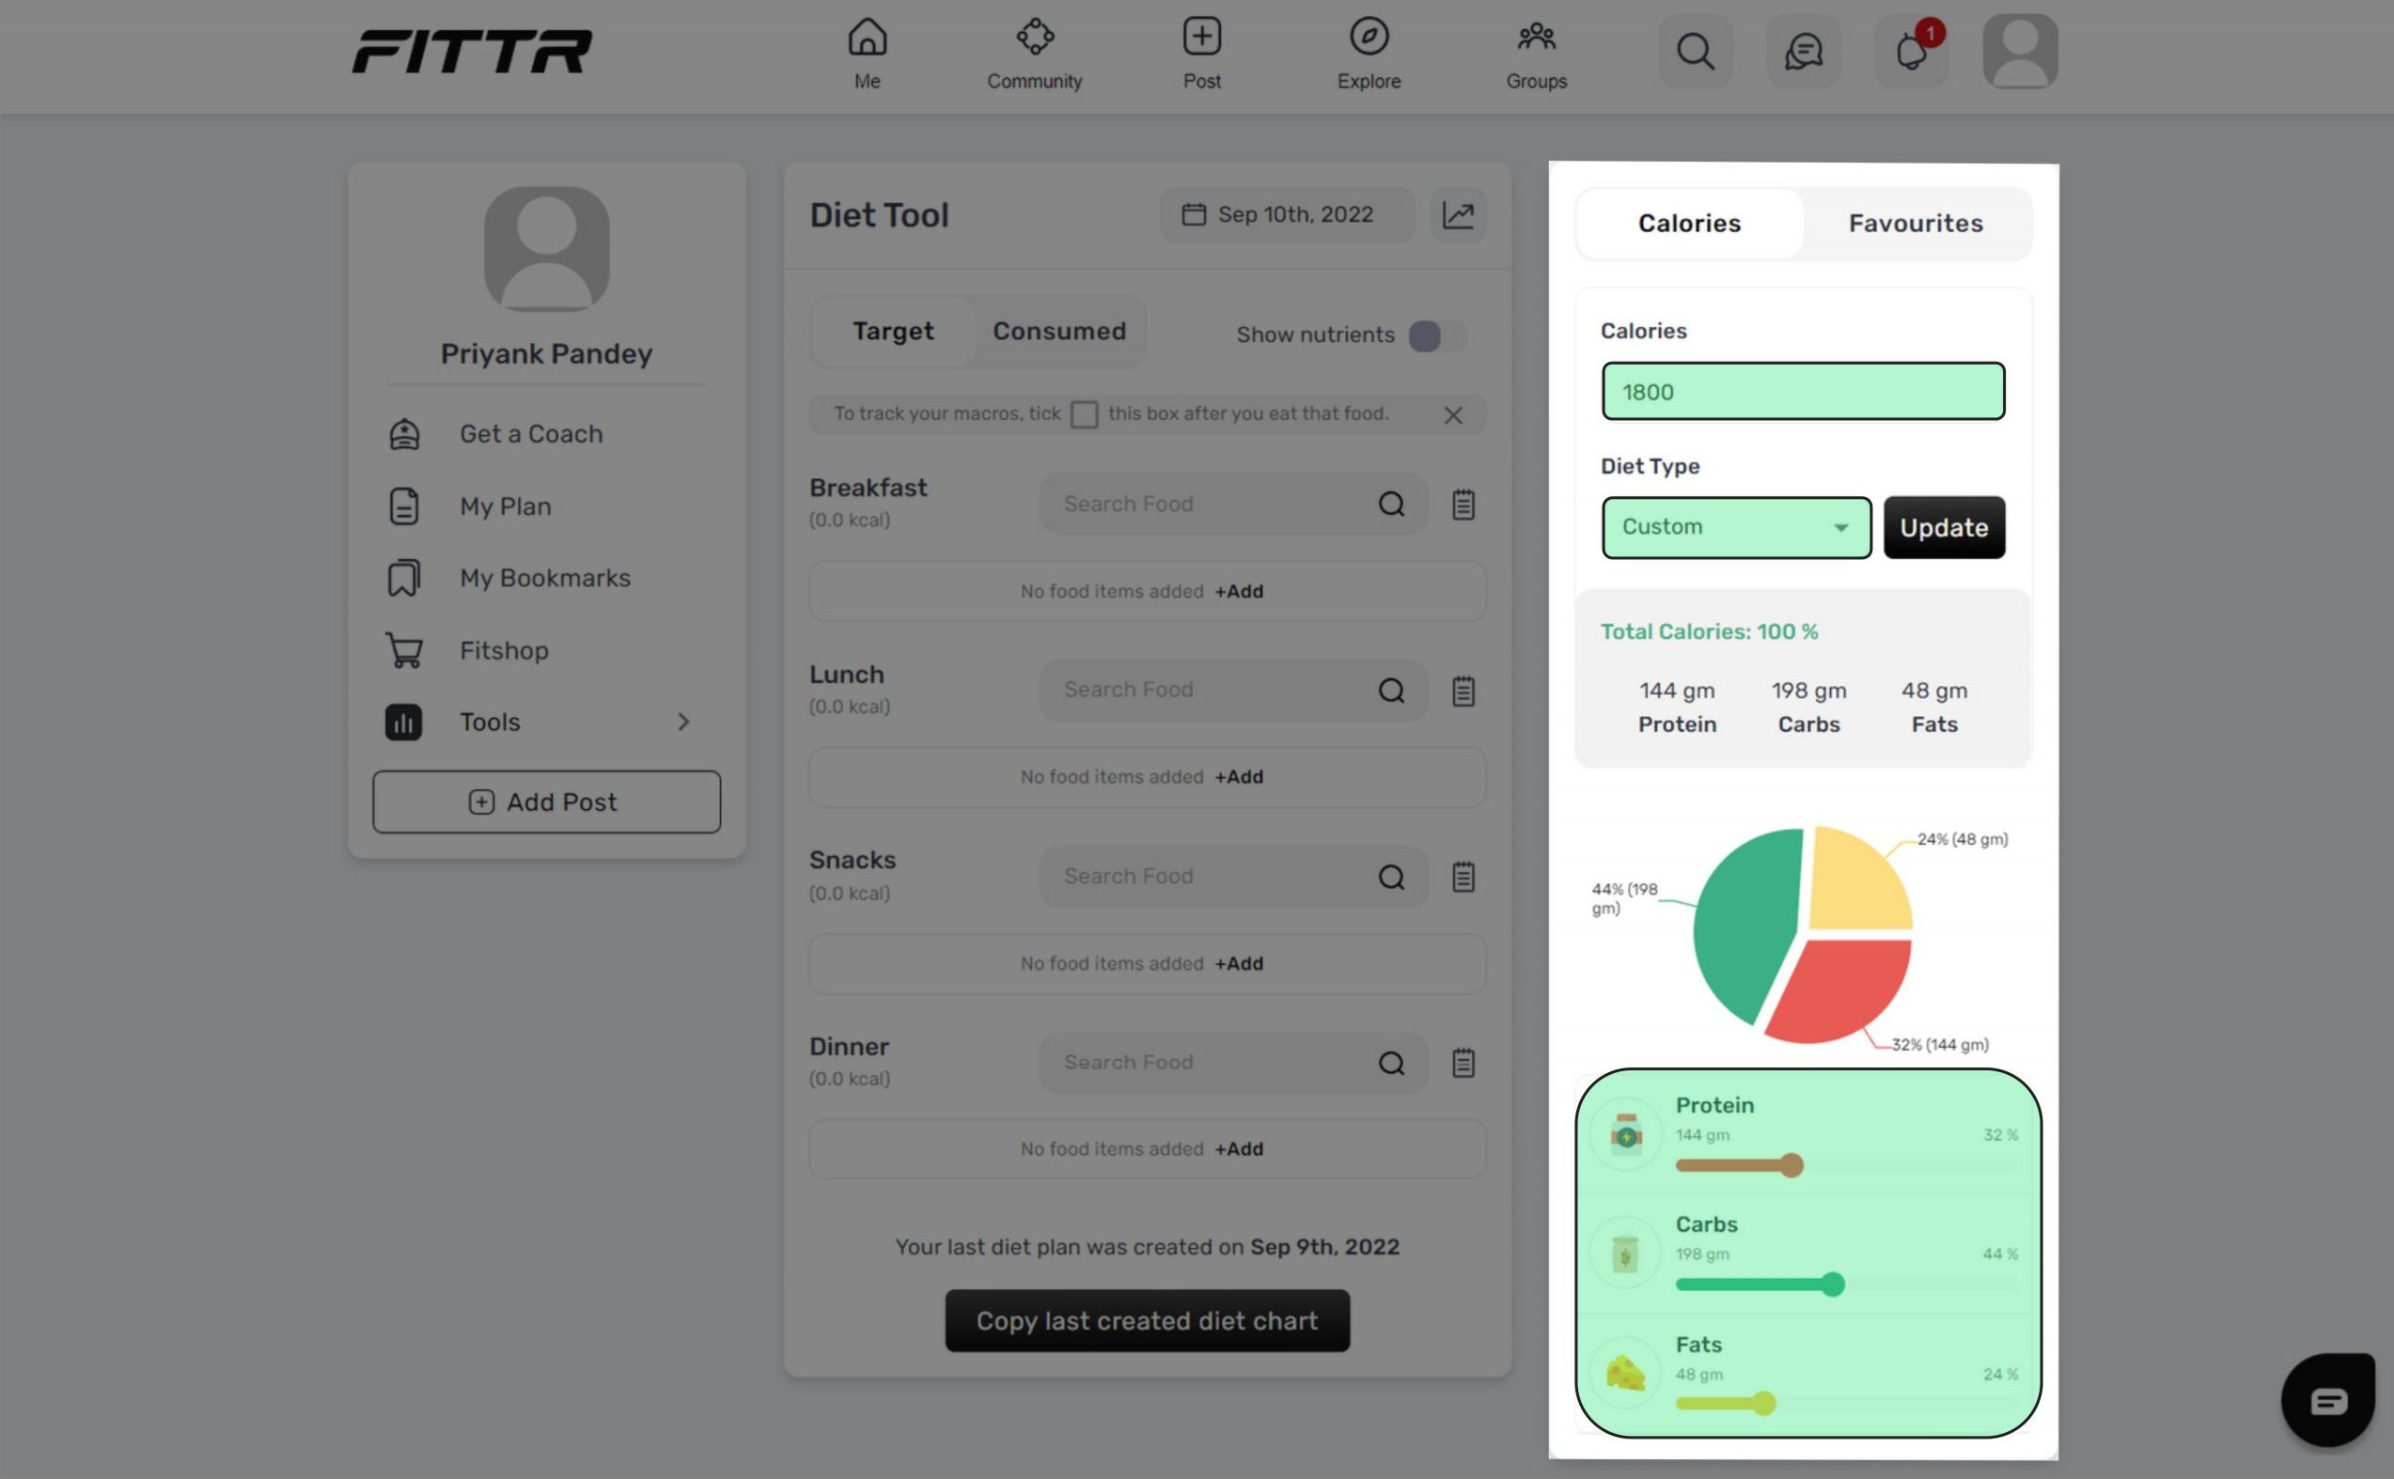
Task: Toggle the Show nutrients switch
Action: pos(1436,336)
